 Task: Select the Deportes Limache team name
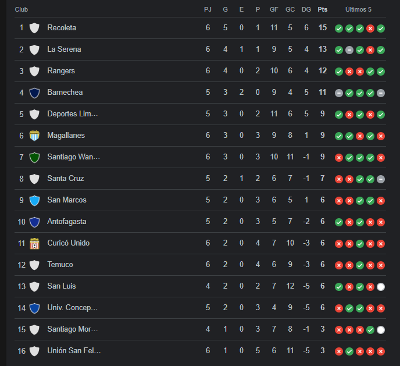73,114
